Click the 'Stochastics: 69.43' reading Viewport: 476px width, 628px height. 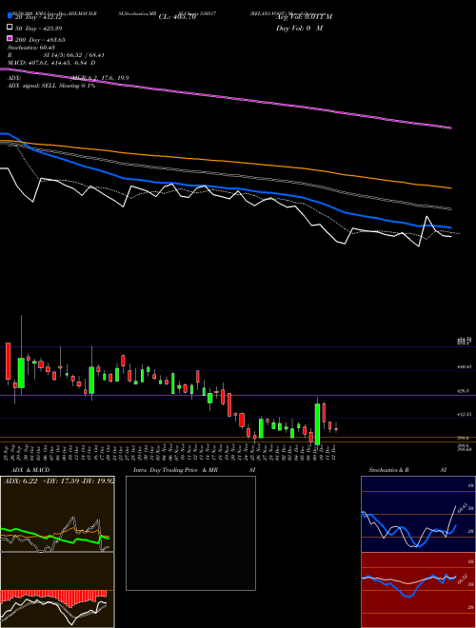coord(30,48)
